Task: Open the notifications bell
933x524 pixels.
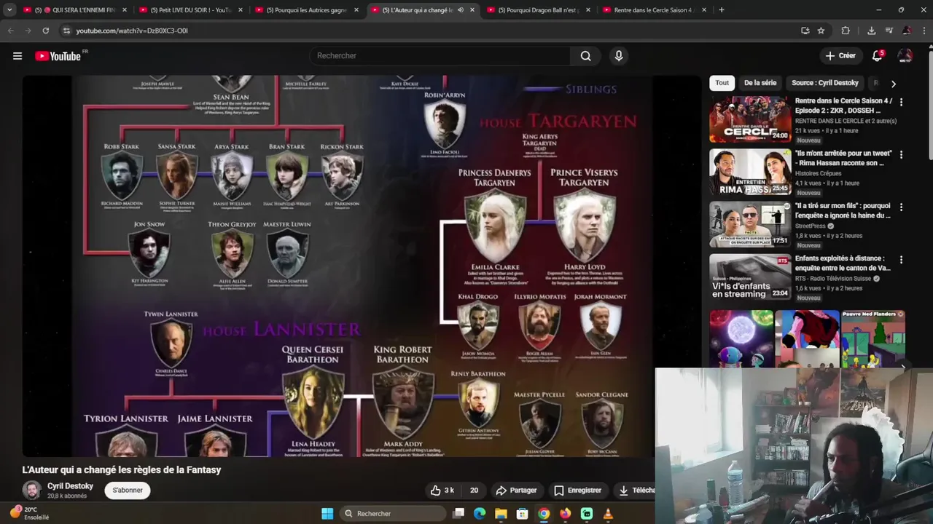Action: tap(878, 56)
